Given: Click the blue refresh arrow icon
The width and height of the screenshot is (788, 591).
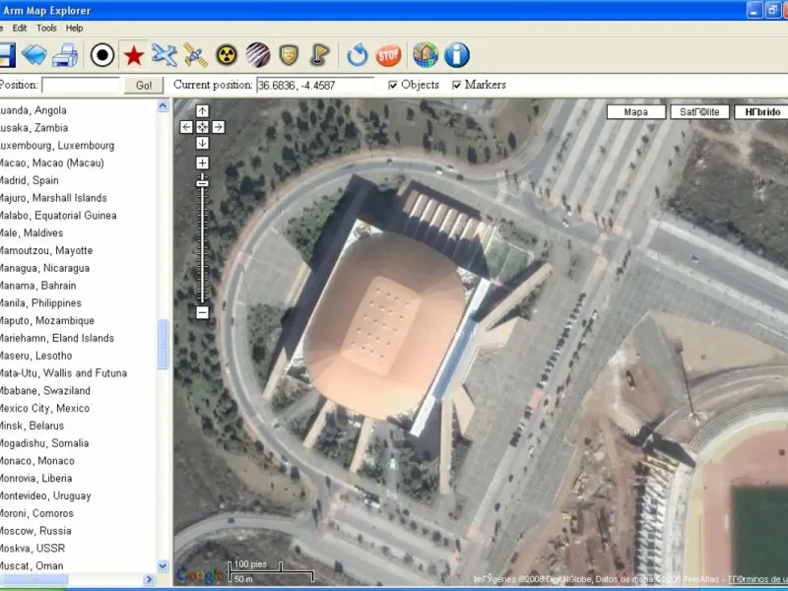Looking at the screenshot, I should click(358, 55).
